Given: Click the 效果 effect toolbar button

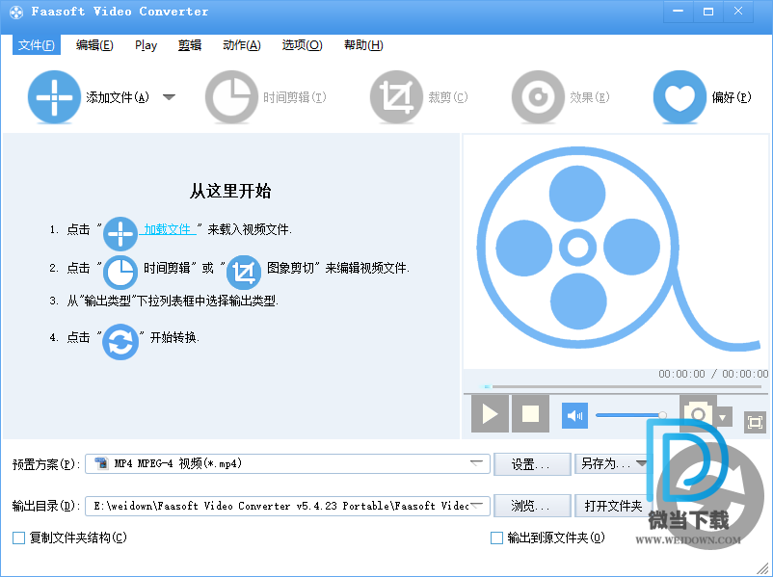Looking at the screenshot, I should point(561,97).
